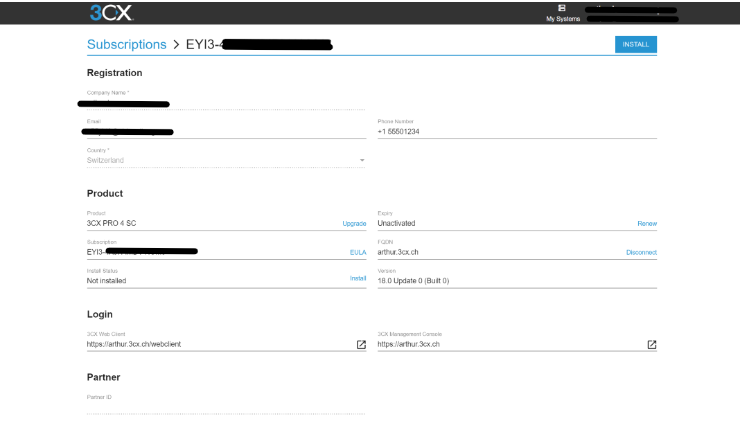Click the Email input field
The width and height of the screenshot is (740, 430).
tap(227, 132)
